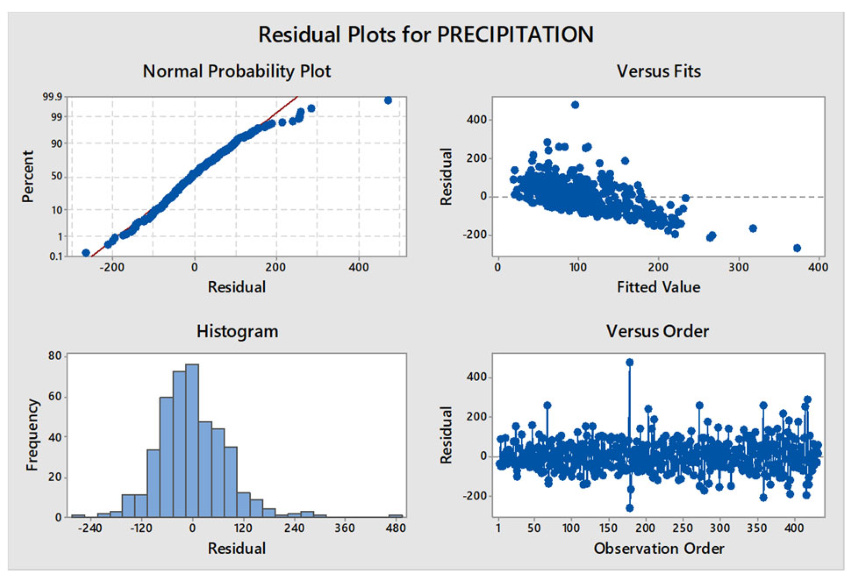The image size is (852, 584).
Task: Click the lowest point in the Versus Order plot
Action: tap(630, 508)
